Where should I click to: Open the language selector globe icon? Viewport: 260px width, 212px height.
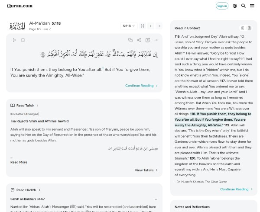click(235, 6)
